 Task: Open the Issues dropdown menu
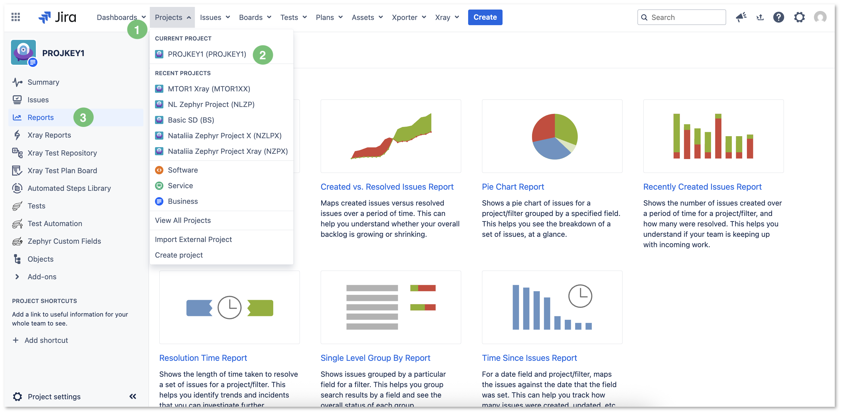[x=215, y=17]
